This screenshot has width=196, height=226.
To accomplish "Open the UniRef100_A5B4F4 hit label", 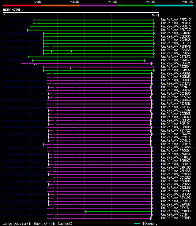I will point(176,23).
